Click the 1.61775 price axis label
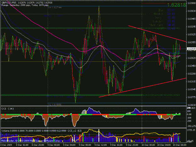Image resolution: width=196 pixels, height=147 pixels. 191,97
